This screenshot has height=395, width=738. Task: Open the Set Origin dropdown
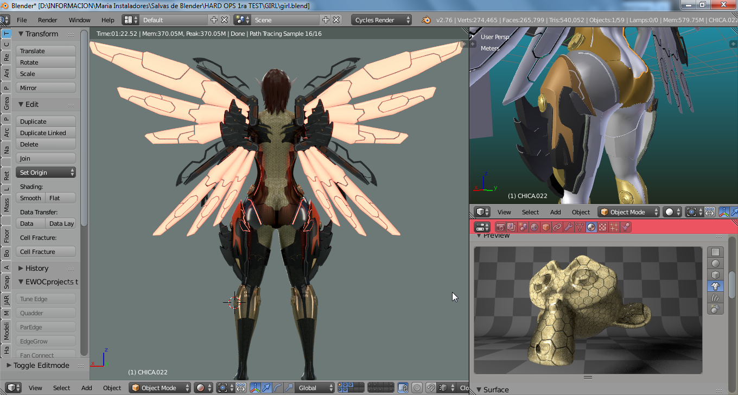pos(46,173)
